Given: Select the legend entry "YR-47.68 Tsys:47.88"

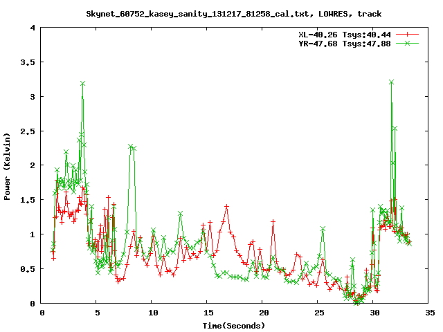Looking at the screenshot, I should point(345,44).
